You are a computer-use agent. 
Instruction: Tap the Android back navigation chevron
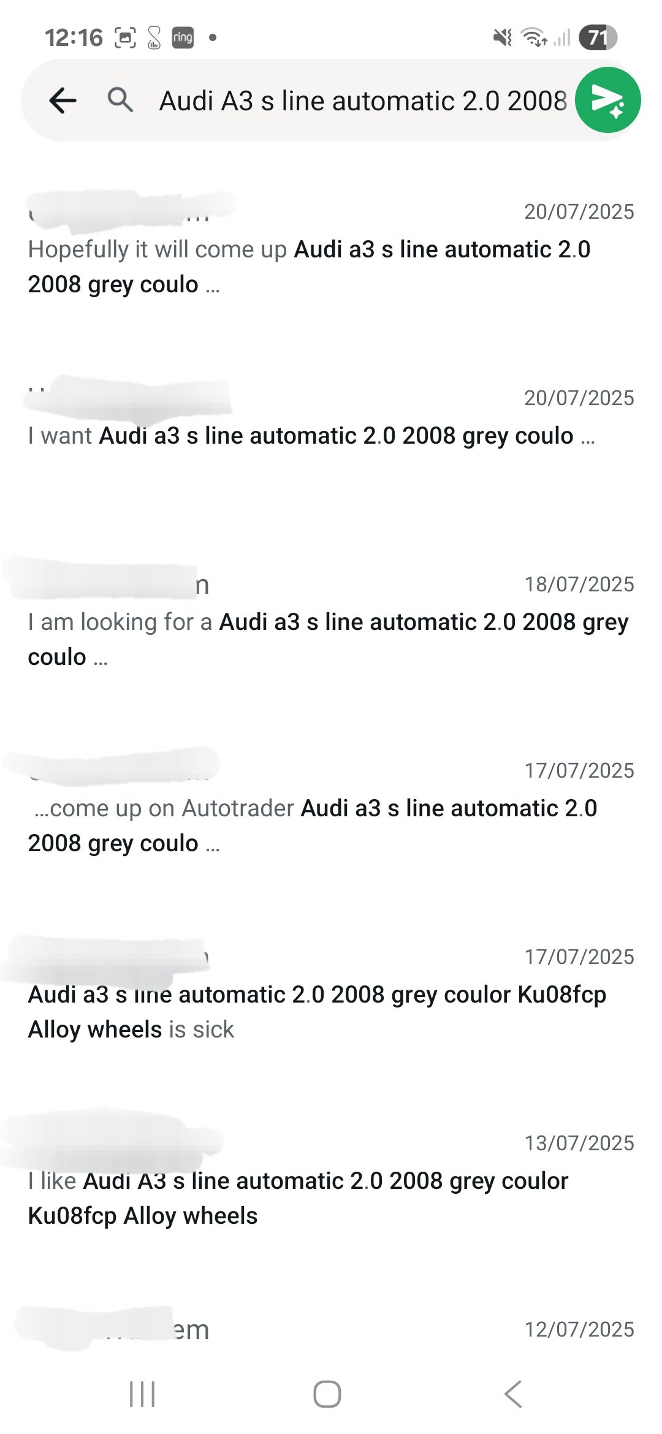(513, 1394)
